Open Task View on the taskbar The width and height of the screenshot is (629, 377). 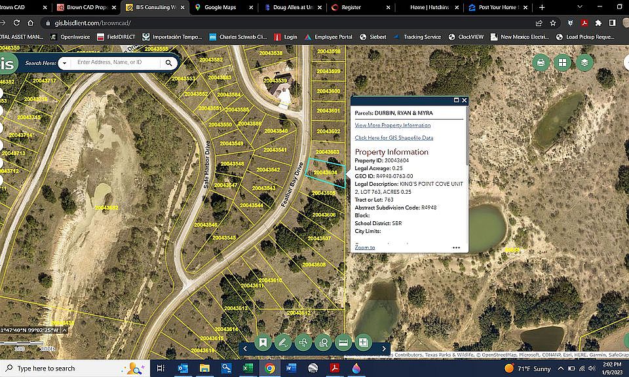[x=161, y=368]
